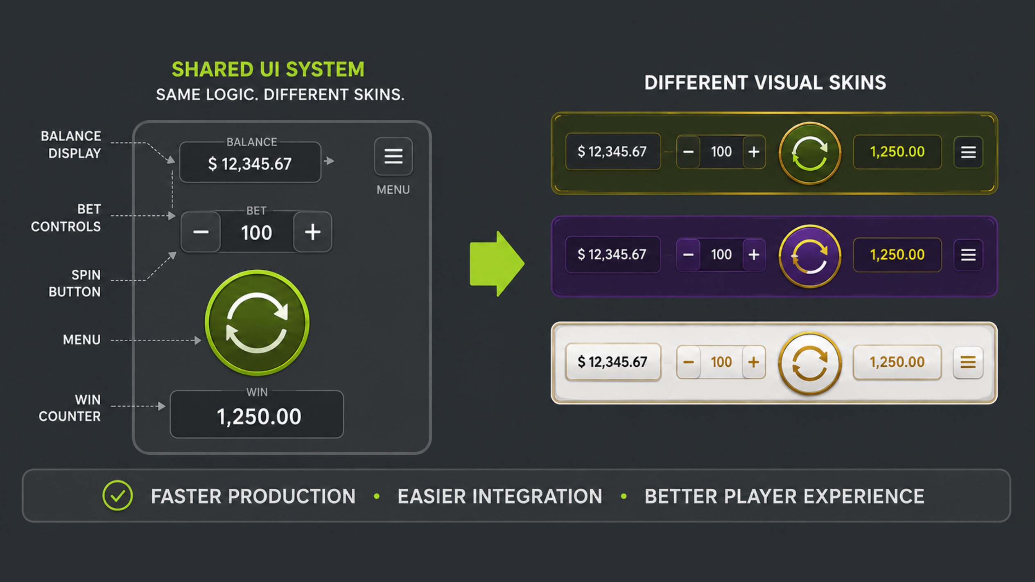Image resolution: width=1035 pixels, height=582 pixels.
Task: Open the hamburger menu in the shared UI panel
Action: click(393, 156)
